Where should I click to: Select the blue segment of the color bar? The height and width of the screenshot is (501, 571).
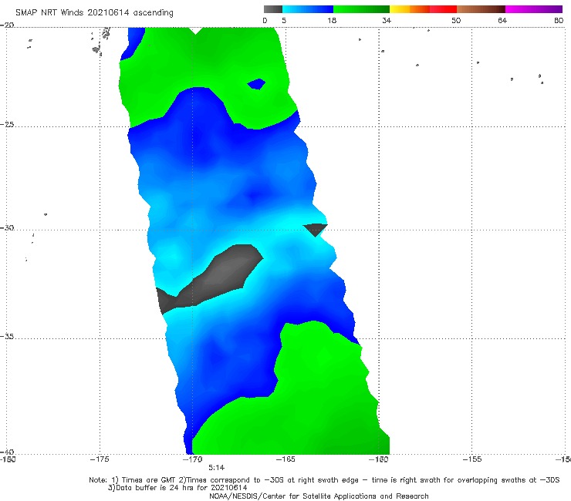tap(308, 9)
